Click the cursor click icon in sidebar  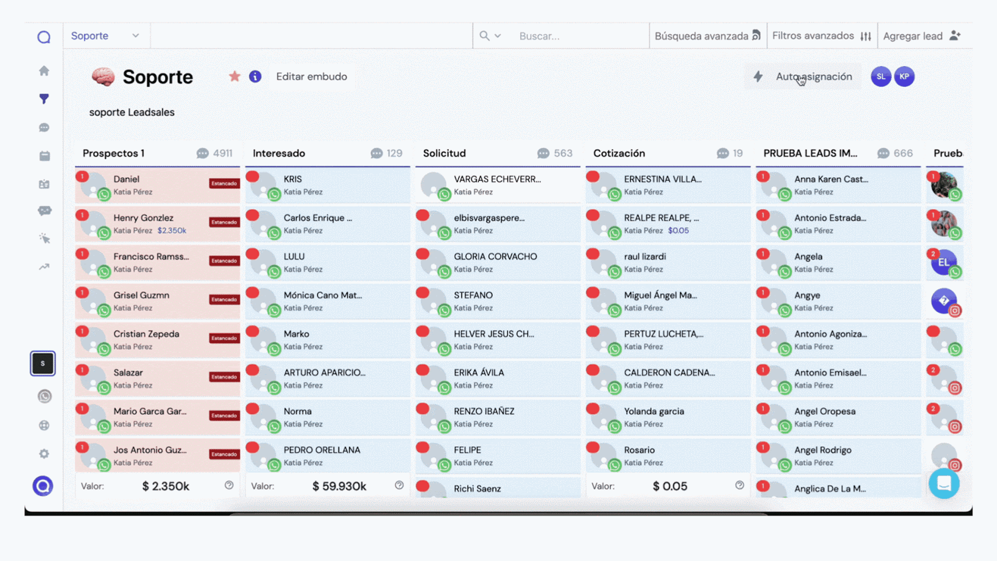(44, 238)
